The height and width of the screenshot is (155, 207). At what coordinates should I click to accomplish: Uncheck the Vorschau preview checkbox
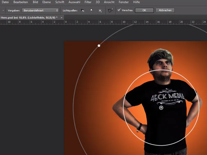click(x=119, y=10)
